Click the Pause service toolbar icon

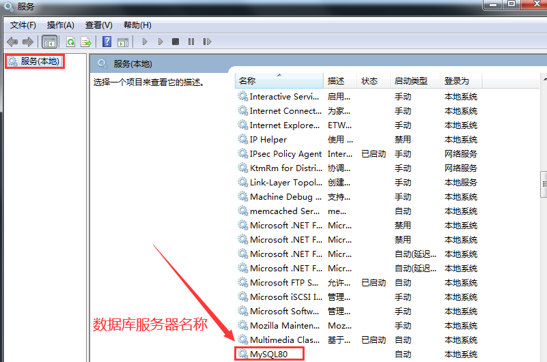(191, 42)
